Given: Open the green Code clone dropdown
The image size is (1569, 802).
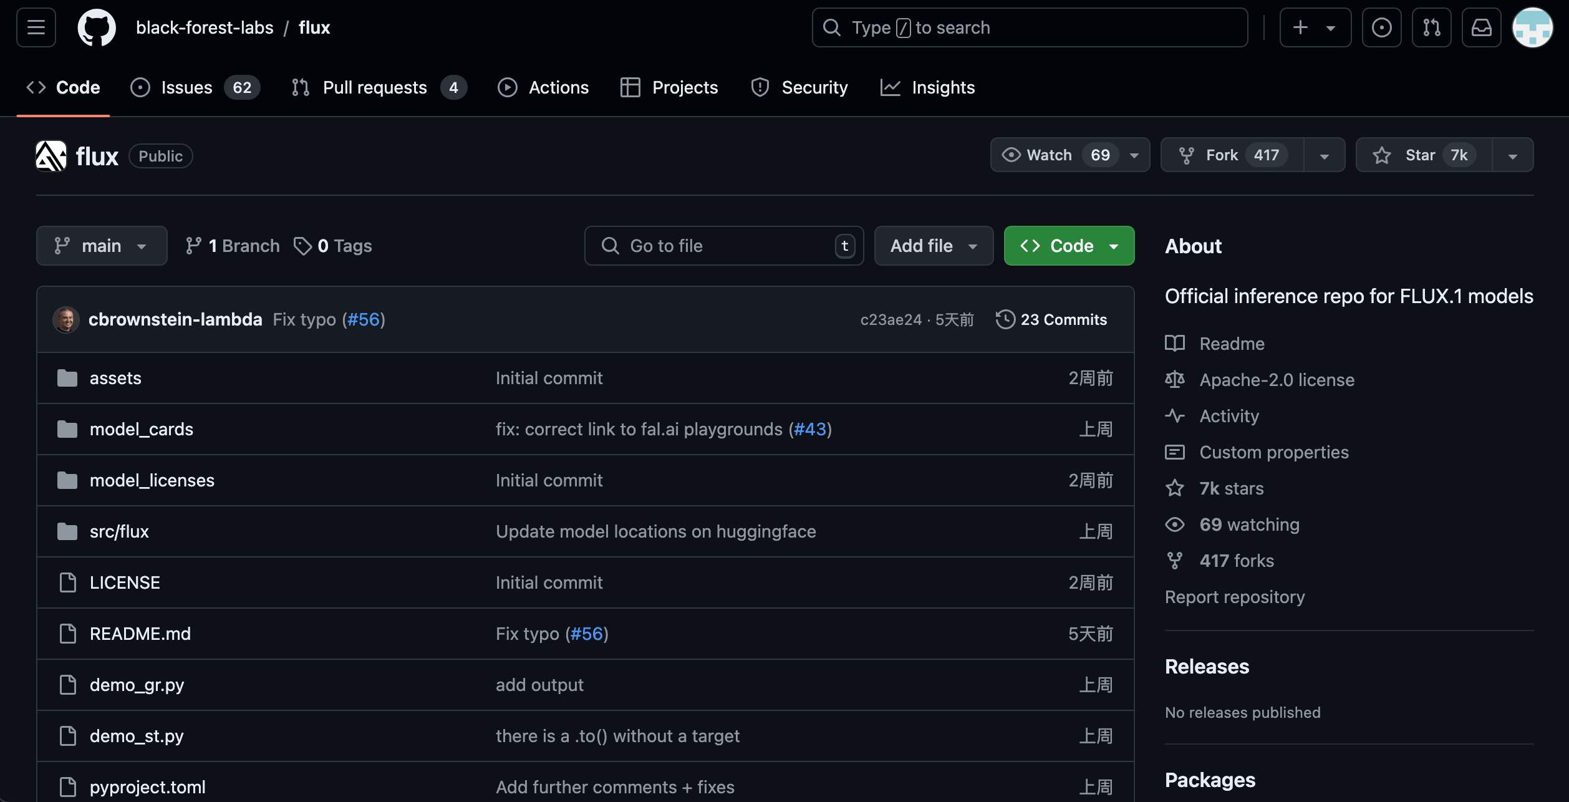Looking at the screenshot, I should pos(1069,246).
